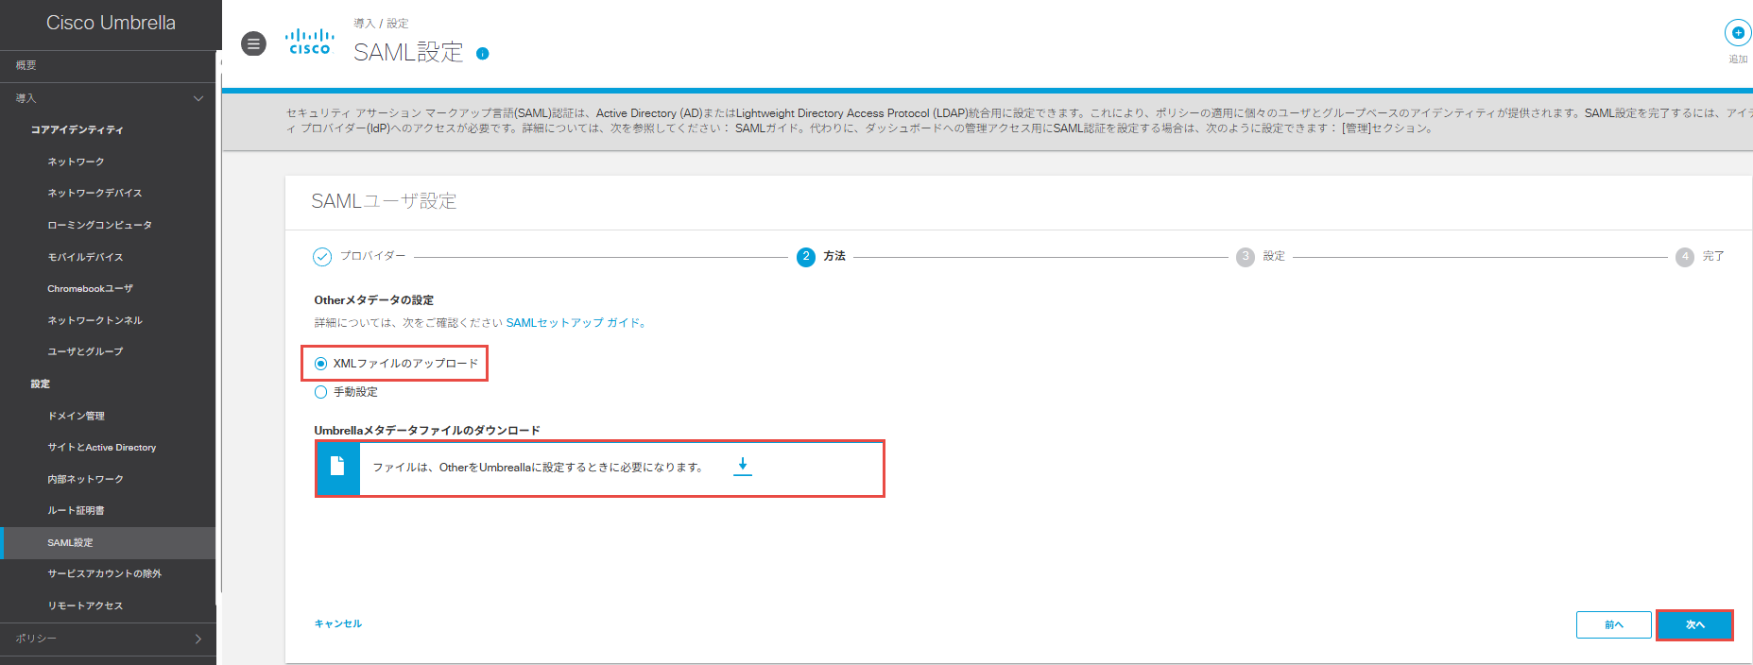Click the 追加 plus icon

[1737, 33]
